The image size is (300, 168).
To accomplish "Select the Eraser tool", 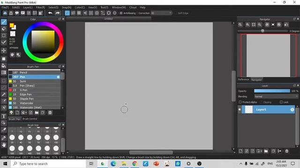I will (4, 29).
